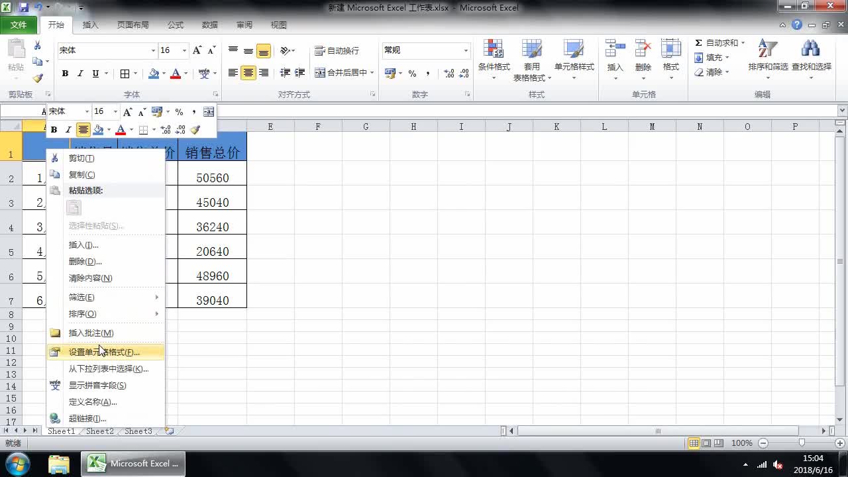Choose 超链接(I) from context menu
Screen dimensions: 848x477
(105, 419)
